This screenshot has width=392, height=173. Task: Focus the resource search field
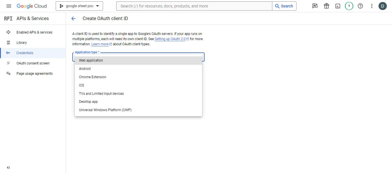[194, 6]
